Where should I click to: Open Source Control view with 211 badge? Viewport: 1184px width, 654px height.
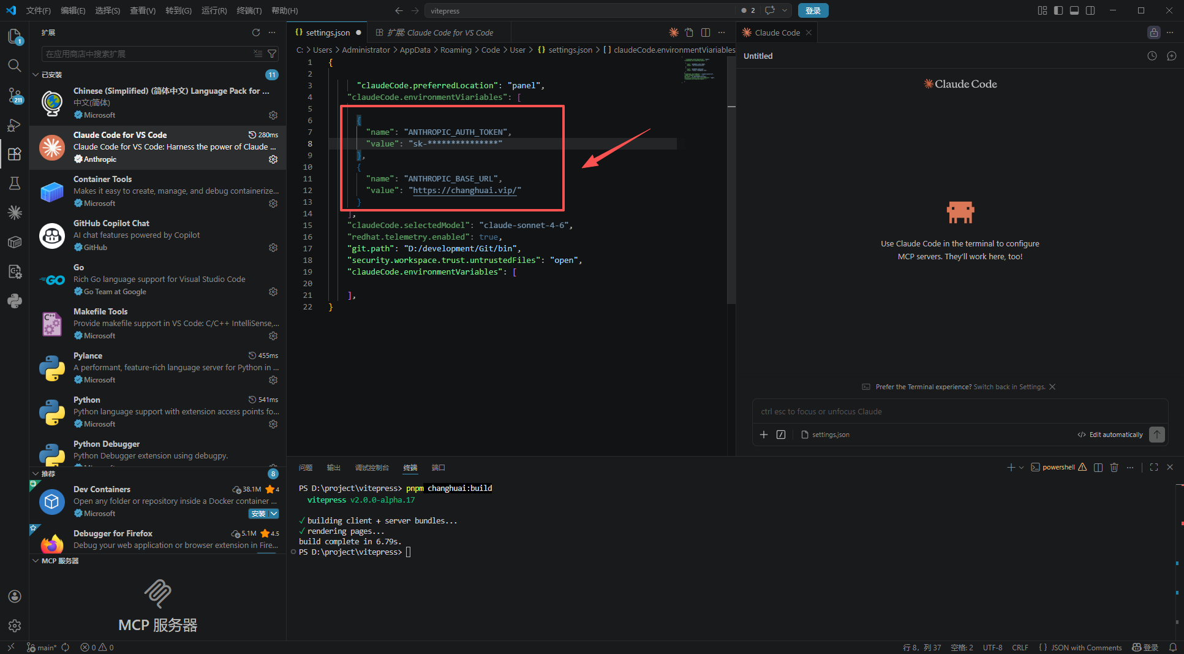(x=15, y=96)
